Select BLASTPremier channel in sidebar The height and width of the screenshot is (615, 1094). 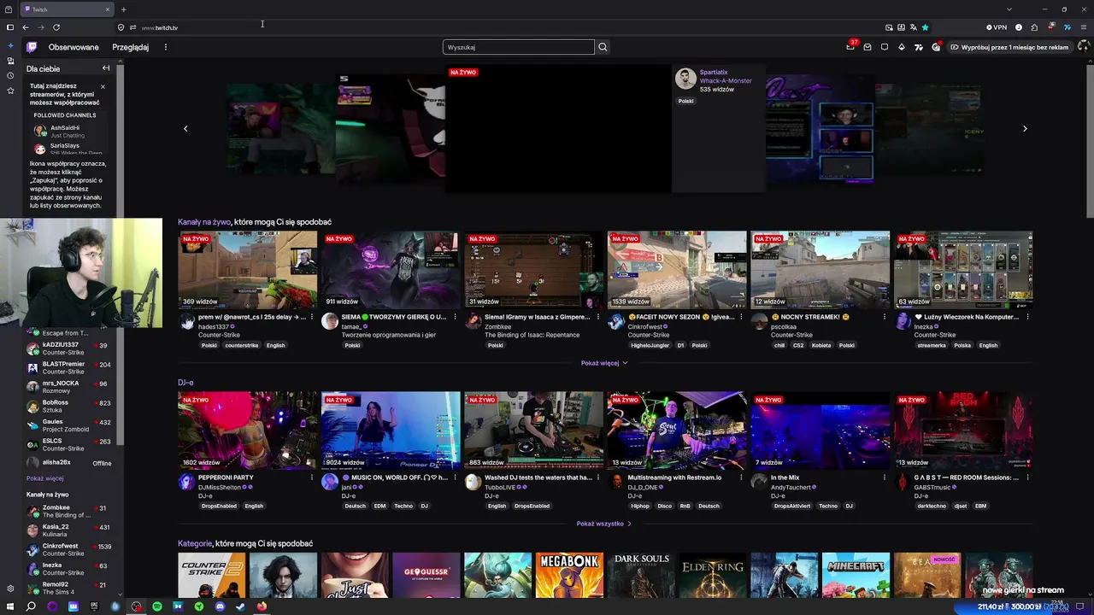tap(70, 367)
